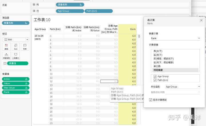Click the 15 to 24 years row label
This screenshot has height=126, width=206.
coord(39,37)
